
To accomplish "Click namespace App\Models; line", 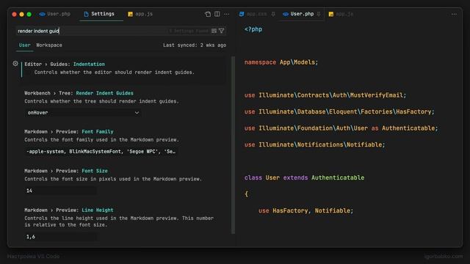I will (281, 62).
